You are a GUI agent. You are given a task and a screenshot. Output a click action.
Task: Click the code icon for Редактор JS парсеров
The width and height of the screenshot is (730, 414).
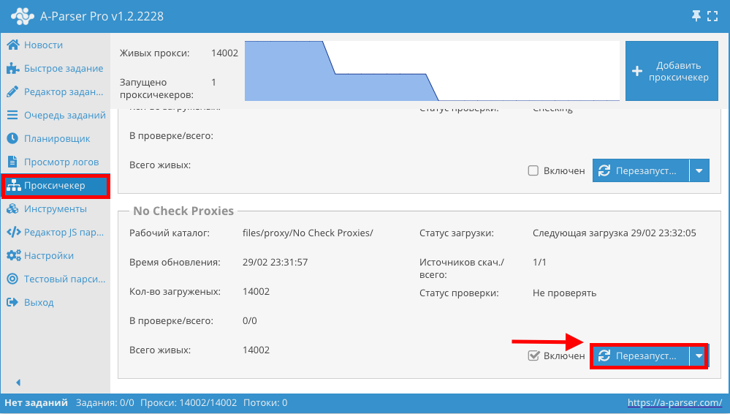tap(13, 232)
